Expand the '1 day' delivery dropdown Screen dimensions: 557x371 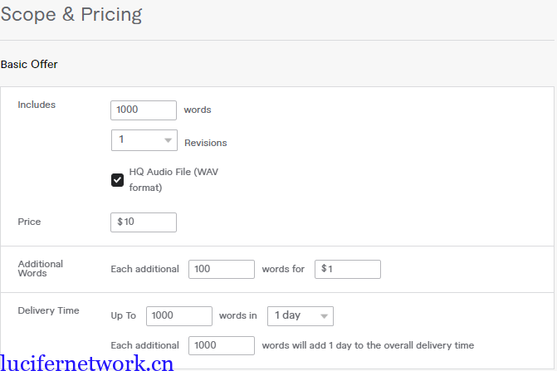coord(300,316)
